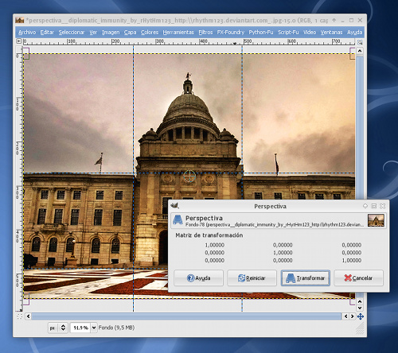Screen dimensions: 398x353
Task: Open the Archivo menu
Action: (27, 33)
